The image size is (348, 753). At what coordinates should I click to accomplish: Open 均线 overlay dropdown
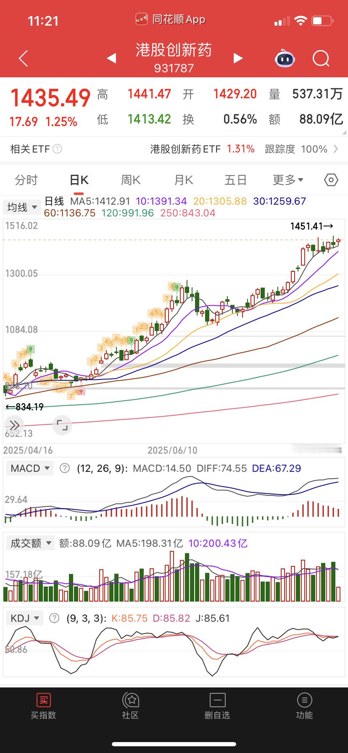[x=22, y=207]
